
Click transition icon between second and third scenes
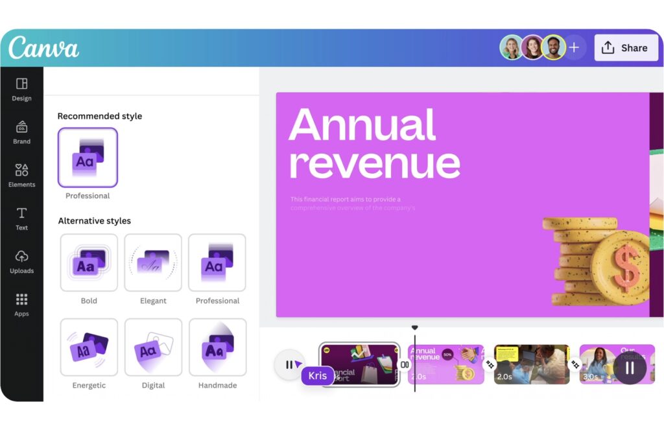tap(490, 364)
